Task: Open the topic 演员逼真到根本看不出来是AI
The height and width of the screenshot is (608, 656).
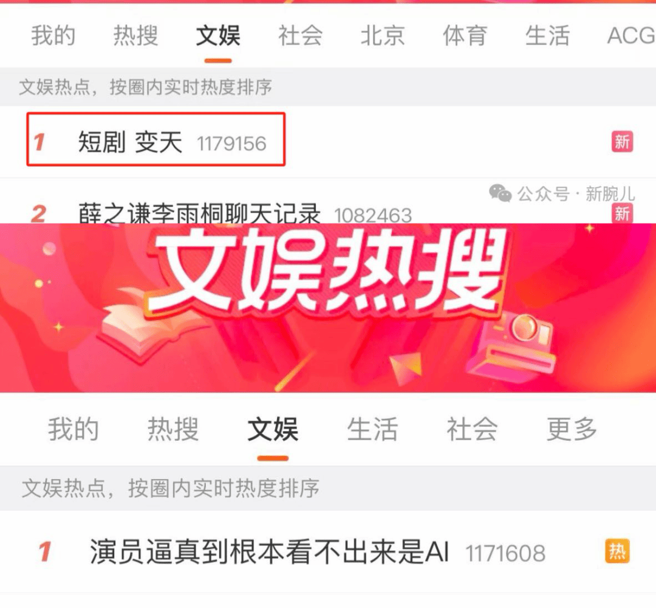Action: 269,551
